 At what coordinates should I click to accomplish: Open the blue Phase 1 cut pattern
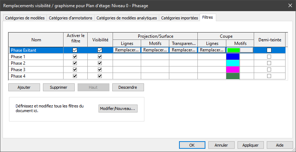[233, 57]
